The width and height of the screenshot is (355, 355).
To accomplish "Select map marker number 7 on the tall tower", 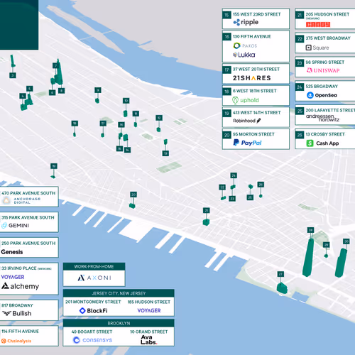I will click(55, 65).
